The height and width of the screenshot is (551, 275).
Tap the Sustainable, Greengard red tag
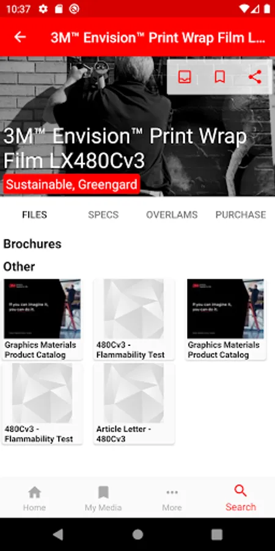[71, 184]
